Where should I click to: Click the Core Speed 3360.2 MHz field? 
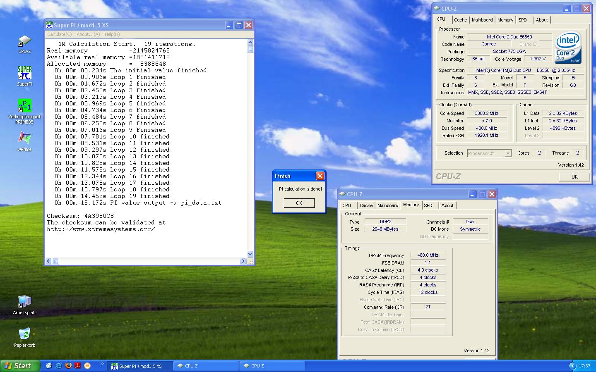487,113
